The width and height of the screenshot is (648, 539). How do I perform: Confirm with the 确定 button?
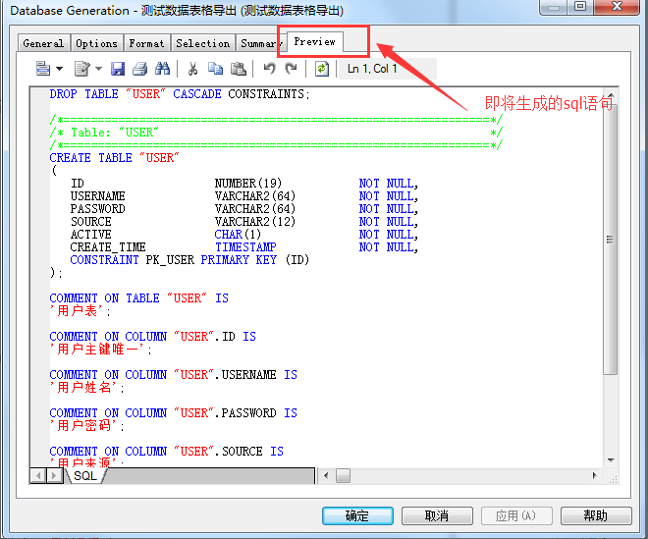[x=357, y=515]
